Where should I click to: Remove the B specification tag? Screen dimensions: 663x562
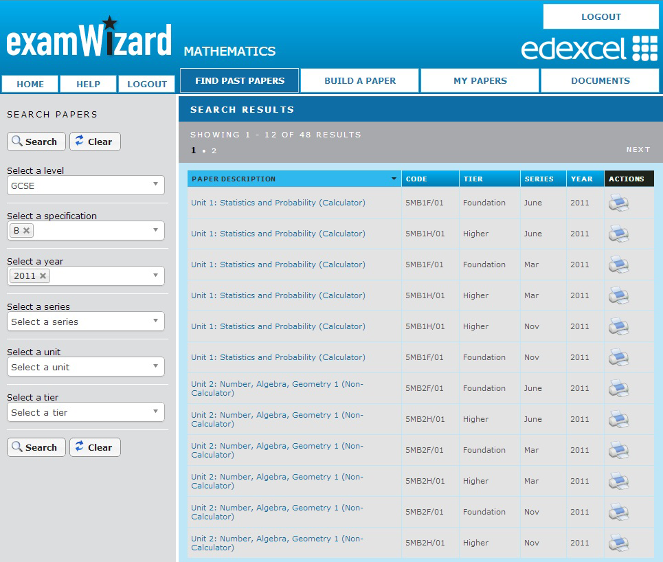[27, 231]
